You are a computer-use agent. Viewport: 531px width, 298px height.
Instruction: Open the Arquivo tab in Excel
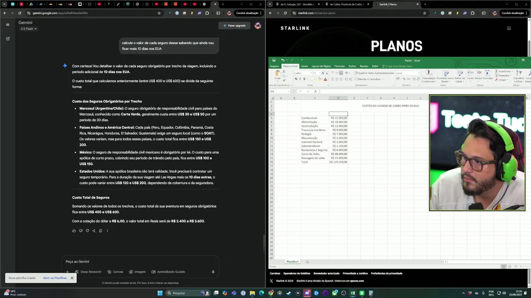click(275, 66)
